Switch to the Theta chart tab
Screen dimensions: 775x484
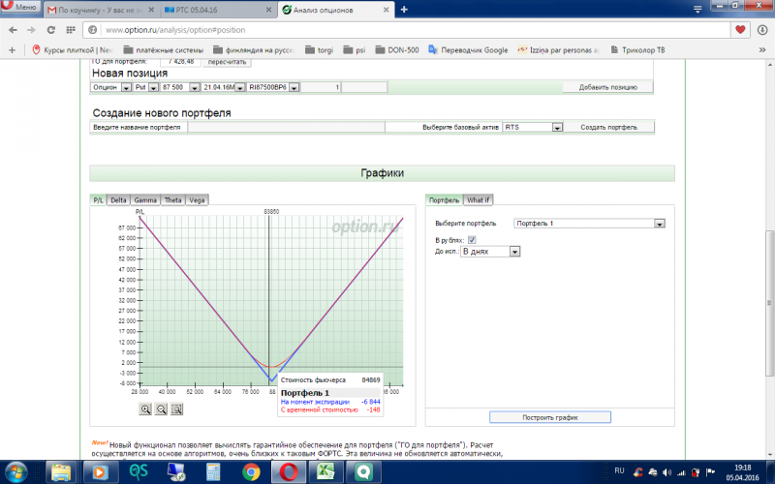[x=173, y=200]
